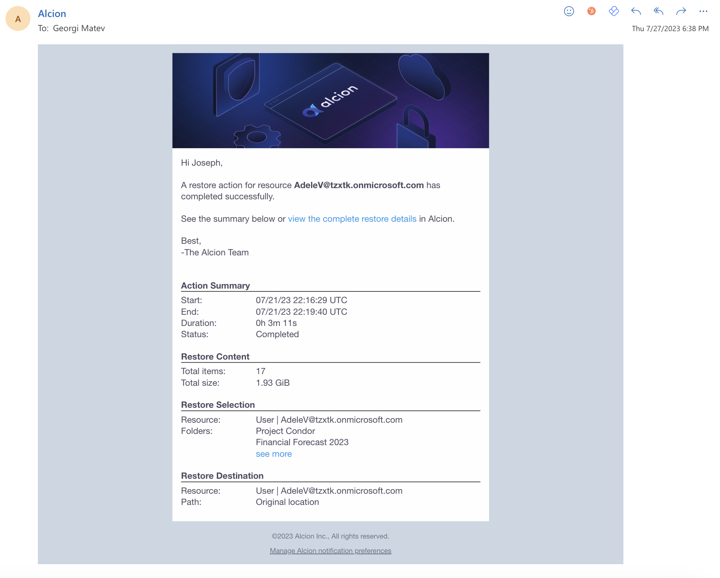This screenshot has width=720, height=578.
Task: Click recipient name Georgi Matev
Action: pyautogui.click(x=79, y=28)
